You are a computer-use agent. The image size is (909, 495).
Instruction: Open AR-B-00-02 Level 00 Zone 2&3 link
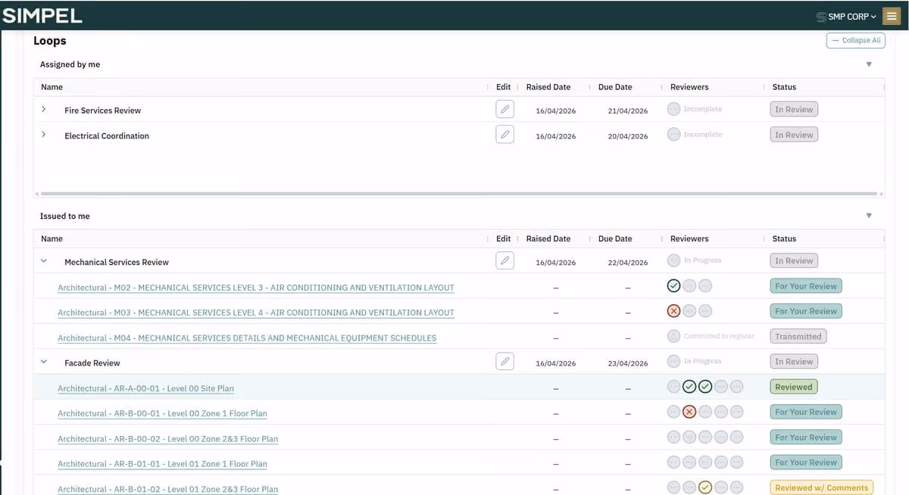coord(167,439)
